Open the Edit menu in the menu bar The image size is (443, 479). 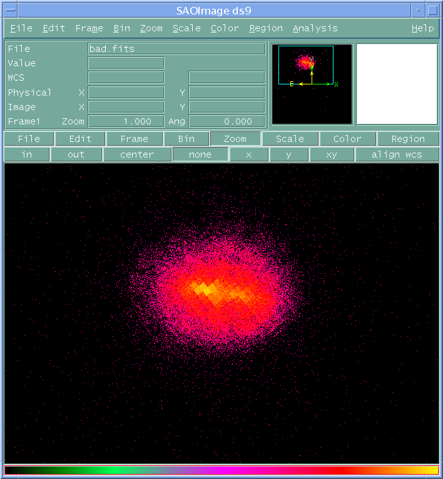[x=54, y=28]
